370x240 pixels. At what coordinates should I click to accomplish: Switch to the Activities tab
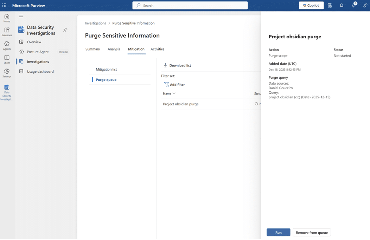157,49
